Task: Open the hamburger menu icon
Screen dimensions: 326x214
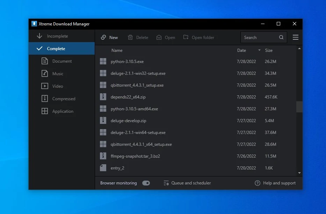Action: click(x=295, y=37)
